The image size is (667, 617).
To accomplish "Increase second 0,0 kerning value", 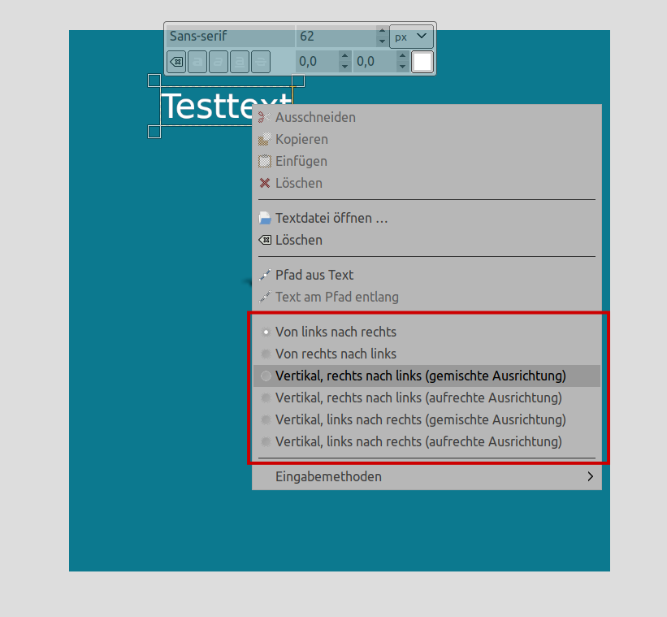I will pos(402,56).
